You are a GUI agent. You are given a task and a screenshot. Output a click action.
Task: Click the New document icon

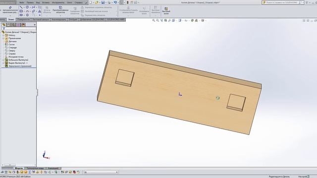click(91, 2)
